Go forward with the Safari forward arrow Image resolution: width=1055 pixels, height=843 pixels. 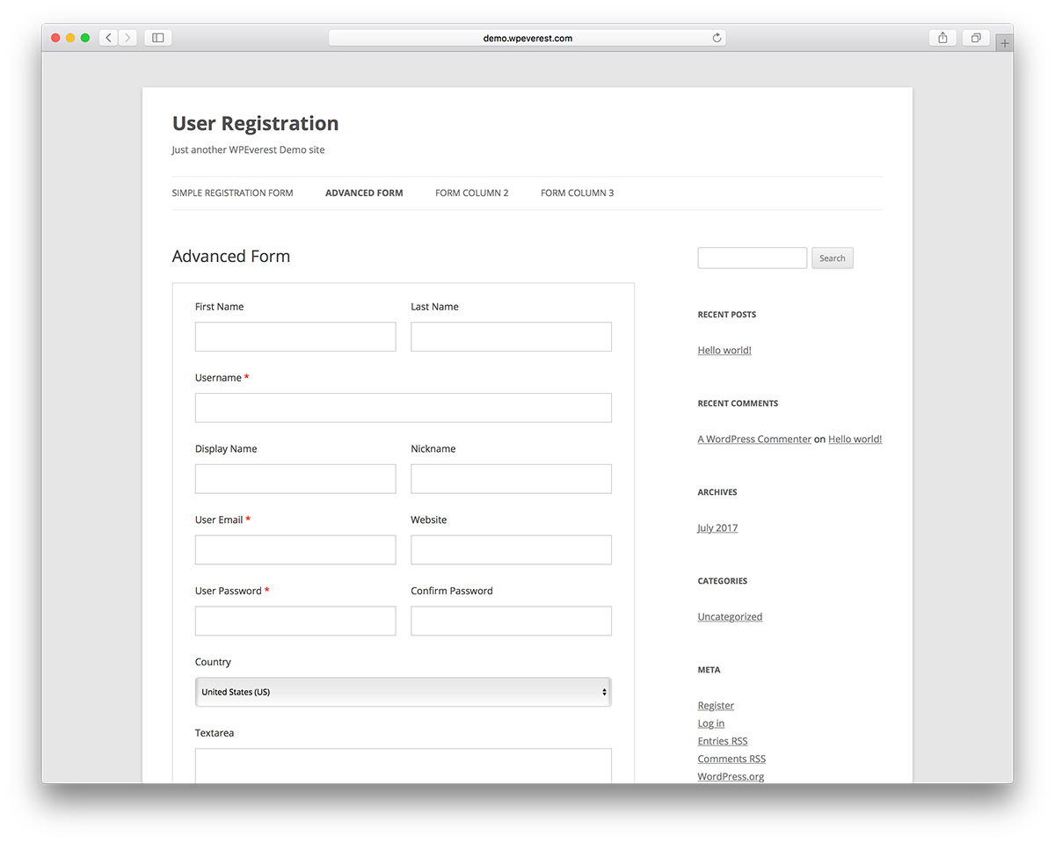point(128,38)
